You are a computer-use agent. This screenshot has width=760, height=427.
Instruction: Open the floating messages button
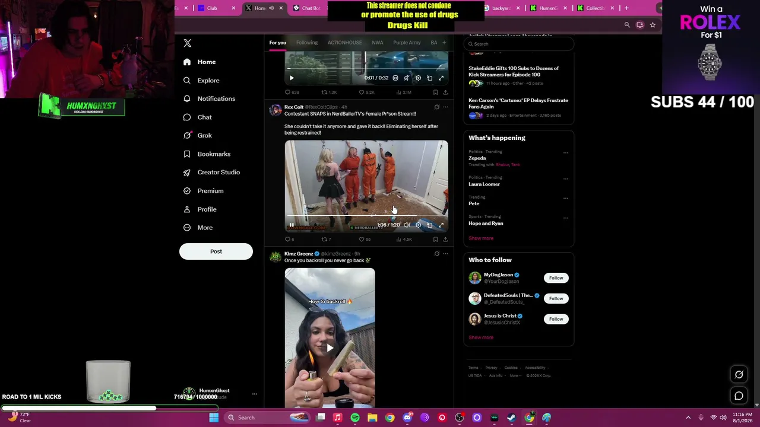[739, 396]
